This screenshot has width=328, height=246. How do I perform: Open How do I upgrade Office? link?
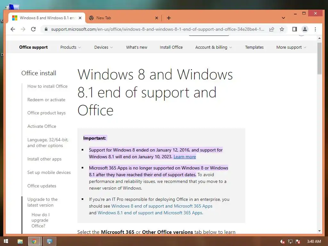(41, 220)
